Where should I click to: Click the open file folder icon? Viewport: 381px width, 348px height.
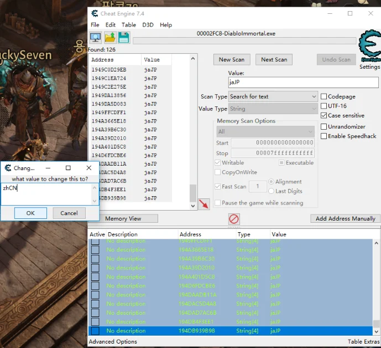pyautogui.click(x=110, y=38)
